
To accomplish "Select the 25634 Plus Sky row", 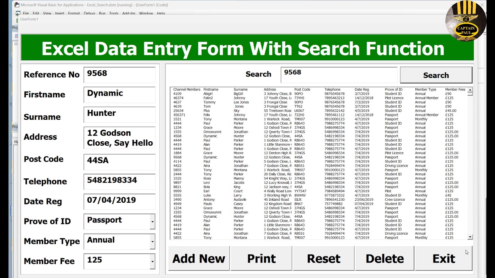I will pyautogui.click(x=319, y=111).
